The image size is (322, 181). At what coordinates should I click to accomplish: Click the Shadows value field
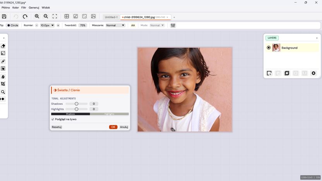(x=94, y=104)
